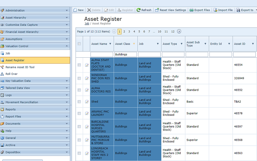Click the Administration sidebar icon

pyautogui.click(x=2, y=10)
